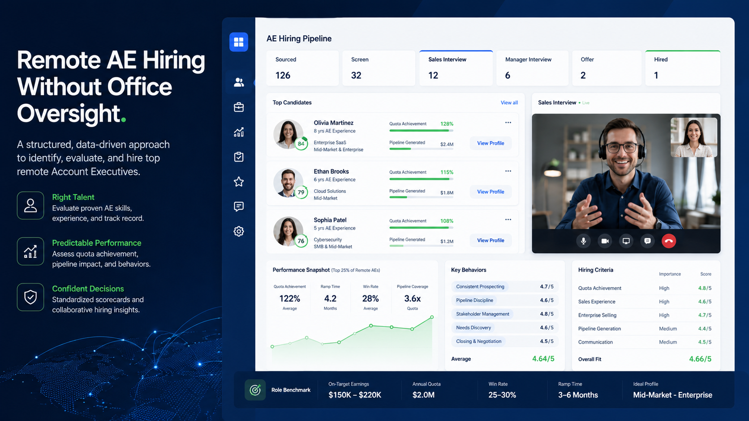Open the more options menu for Sophia Patel

point(508,220)
